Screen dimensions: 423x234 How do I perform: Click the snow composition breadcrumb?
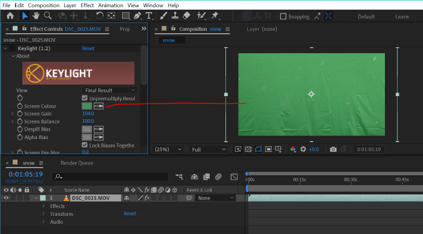click(169, 41)
